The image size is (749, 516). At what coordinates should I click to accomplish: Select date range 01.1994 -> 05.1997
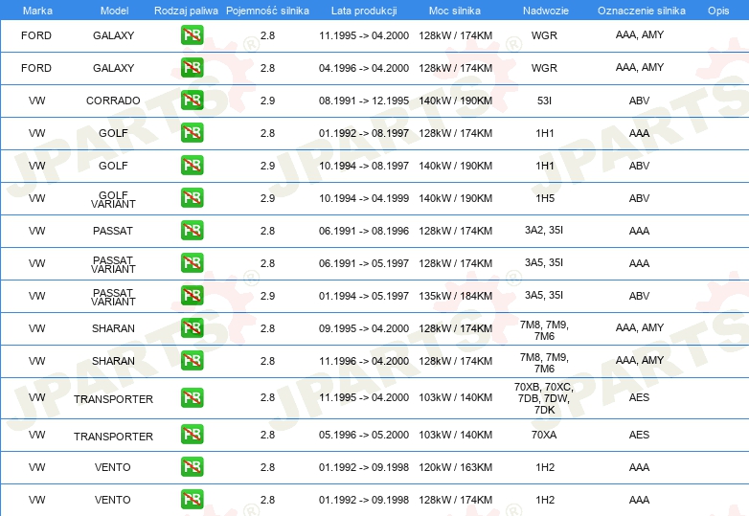(x=364, y=296)
